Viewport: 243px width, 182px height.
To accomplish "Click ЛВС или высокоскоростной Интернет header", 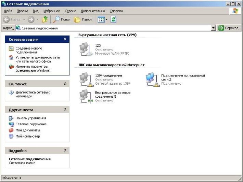I will [112, 65].
